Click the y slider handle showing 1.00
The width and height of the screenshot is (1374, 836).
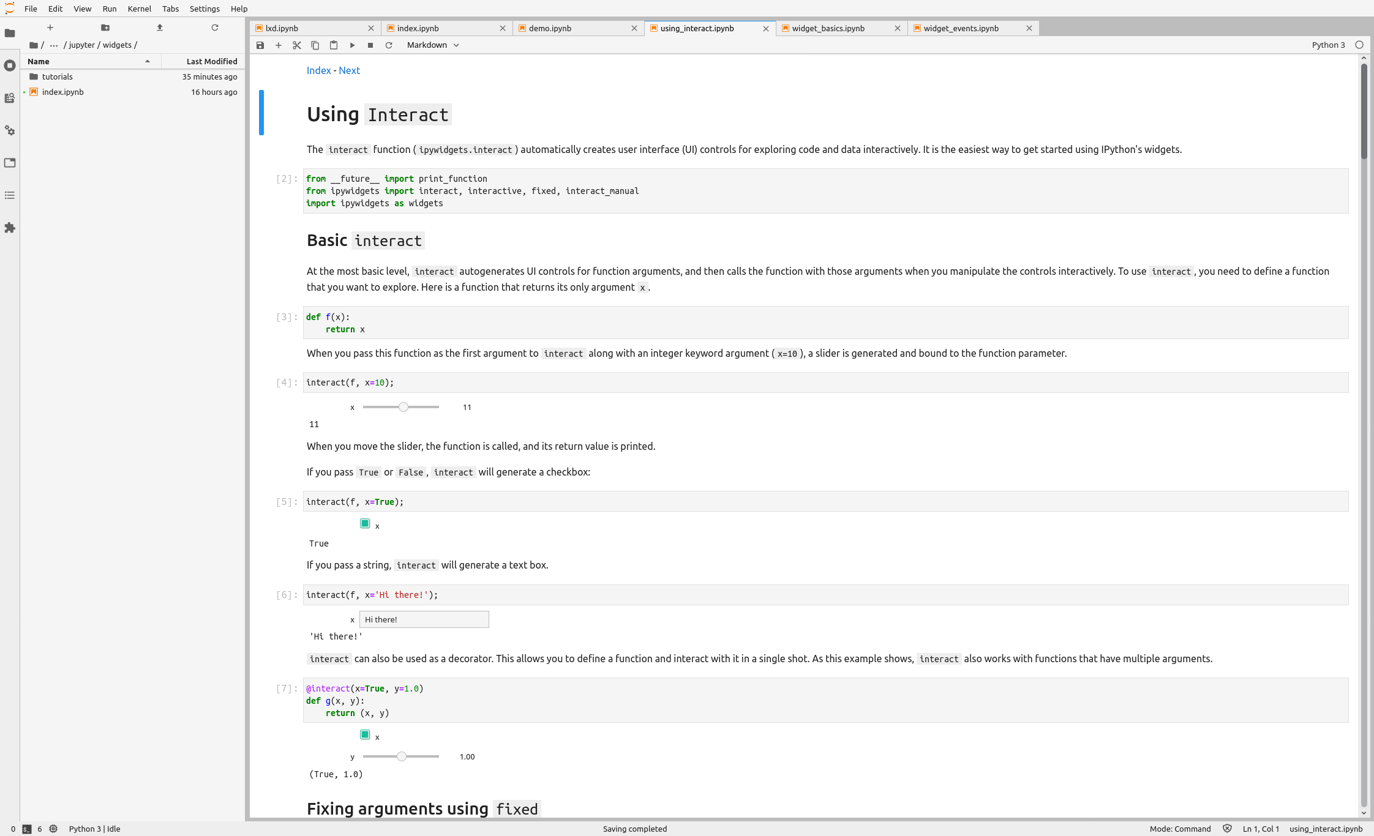pyautogui.click(x=402, y=757)
